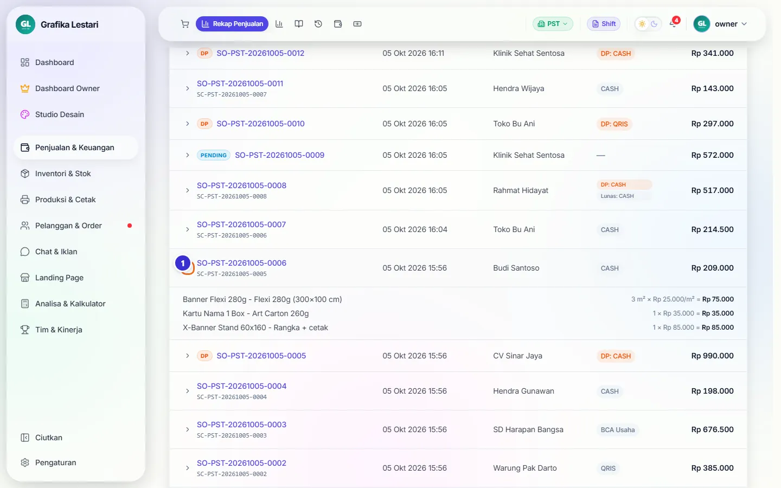Image resolution: width=781 pixels, height=488 pixels.
Task: Click the PENDING badge on order 0009
Action: 214,155
